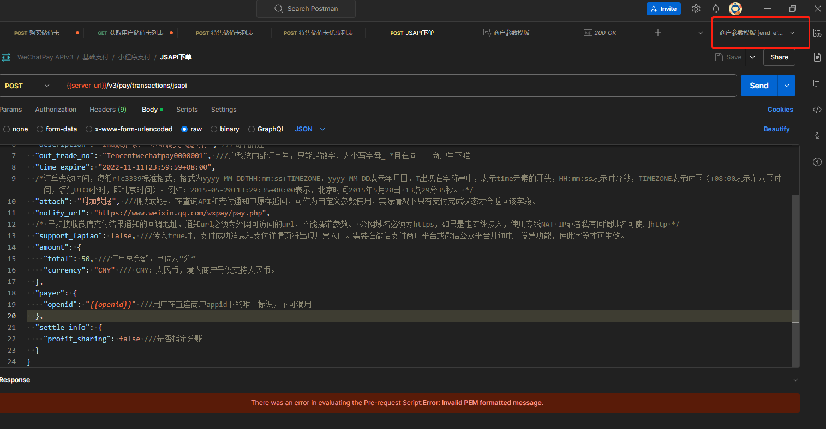Click the "profit_sharing" key on line 22

click(x=77, y=339)
